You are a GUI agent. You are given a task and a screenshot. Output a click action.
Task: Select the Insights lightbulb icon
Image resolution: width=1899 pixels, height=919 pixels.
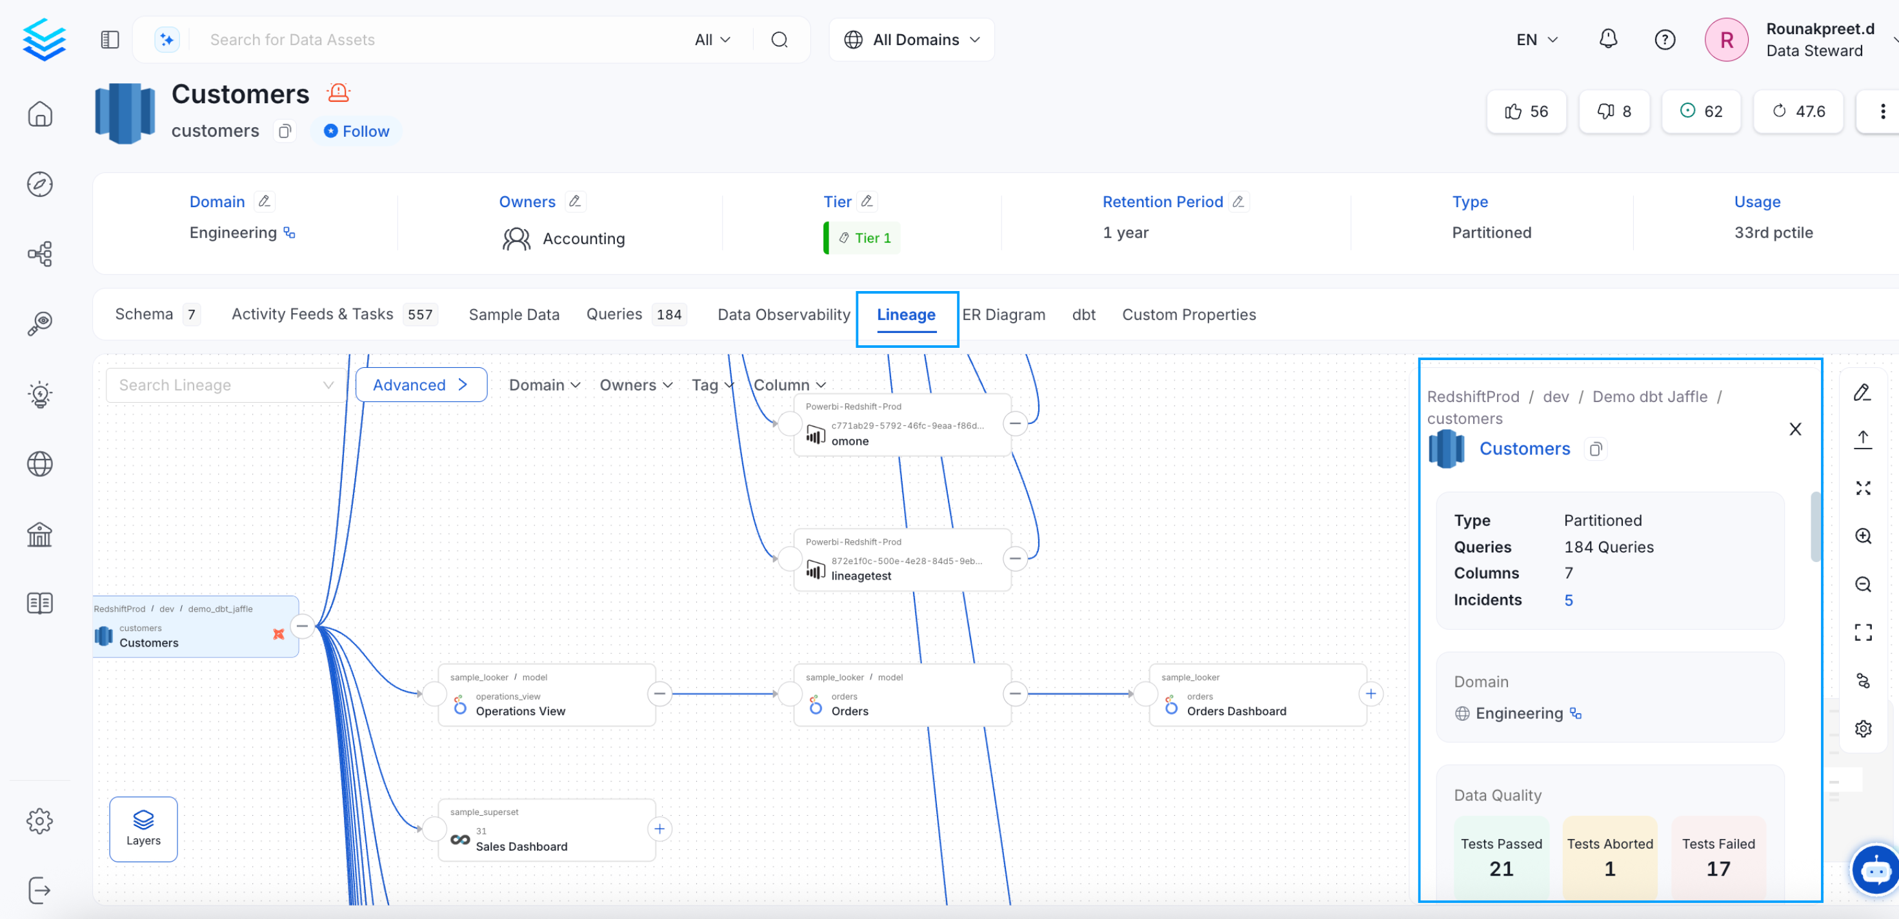(41, 394)
